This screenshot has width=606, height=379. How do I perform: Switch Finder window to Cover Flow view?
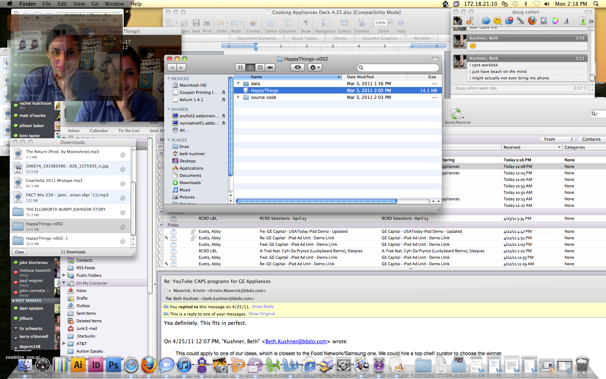coord(270,67)
